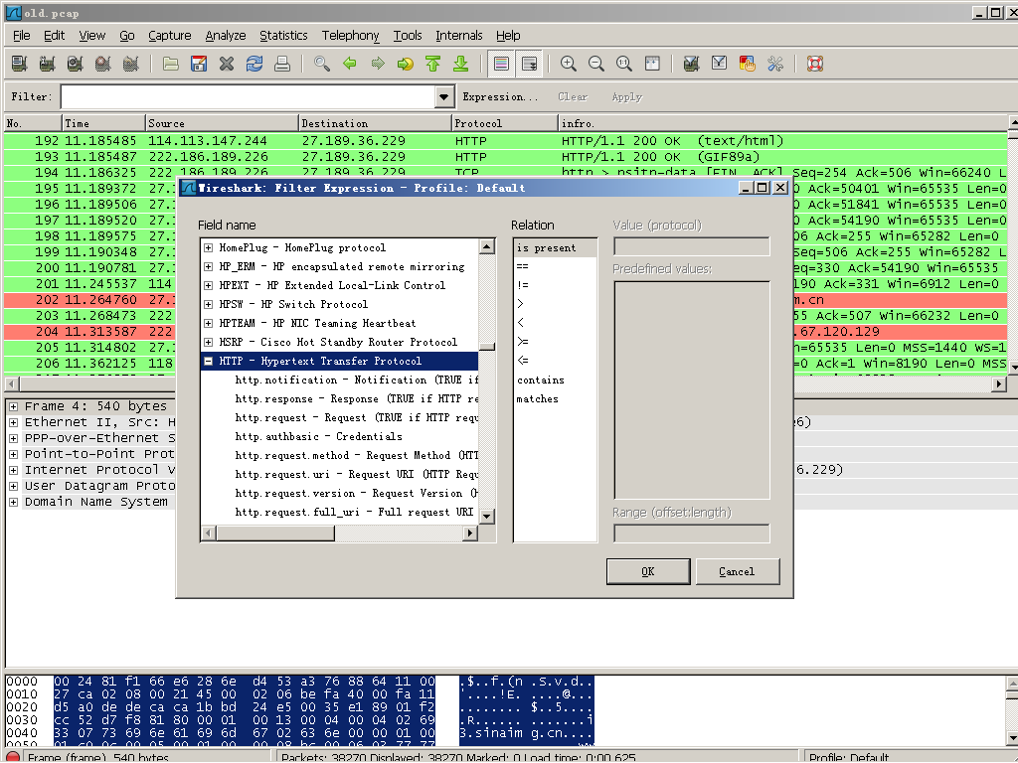Open the Filter history dropdown arrow
Screen dimensions: 1018x763
click(443, 96)
